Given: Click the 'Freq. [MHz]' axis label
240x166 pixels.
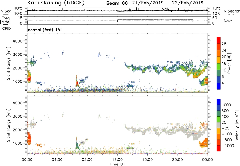Looking at the screenshot, I should pyautogui.click(x=6, y=20).
